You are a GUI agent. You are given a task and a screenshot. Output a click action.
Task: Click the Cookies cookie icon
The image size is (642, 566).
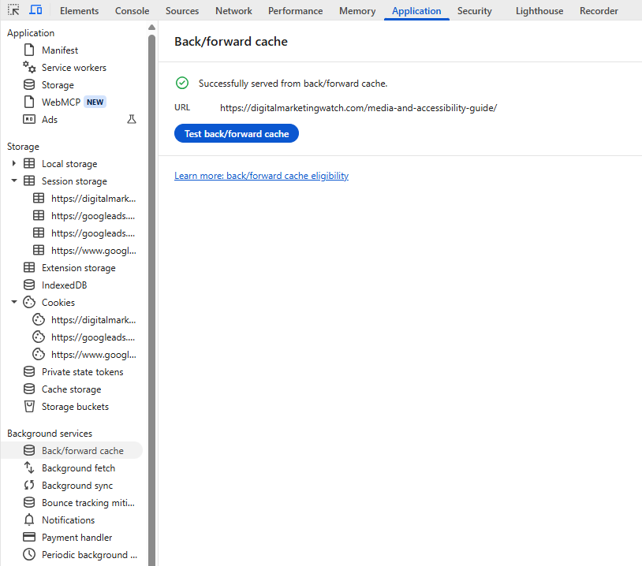(x=29, y=302)
